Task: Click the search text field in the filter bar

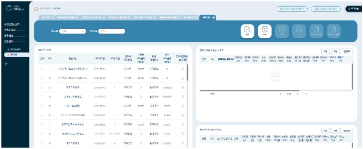Action: pos(111,31)
